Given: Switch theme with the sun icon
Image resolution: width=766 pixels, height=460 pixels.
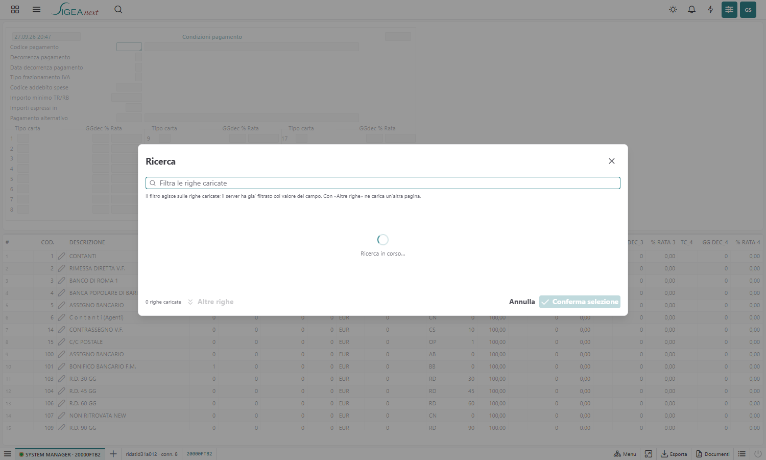Looking at the screenshot, I should [673, 10].
